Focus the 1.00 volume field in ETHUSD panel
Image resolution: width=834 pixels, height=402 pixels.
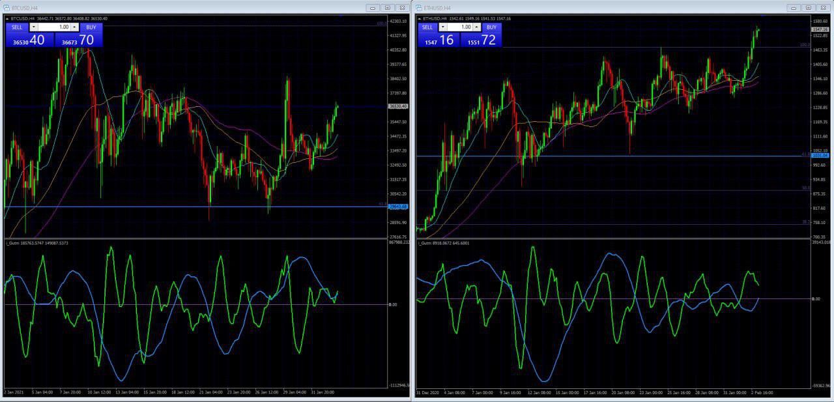coord(460,27)
